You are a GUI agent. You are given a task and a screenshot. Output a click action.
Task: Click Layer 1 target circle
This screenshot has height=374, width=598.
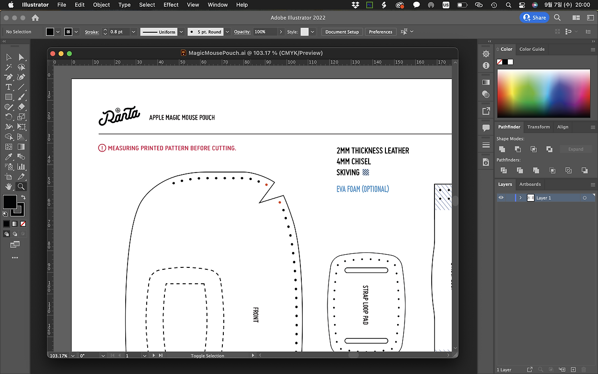584,198
